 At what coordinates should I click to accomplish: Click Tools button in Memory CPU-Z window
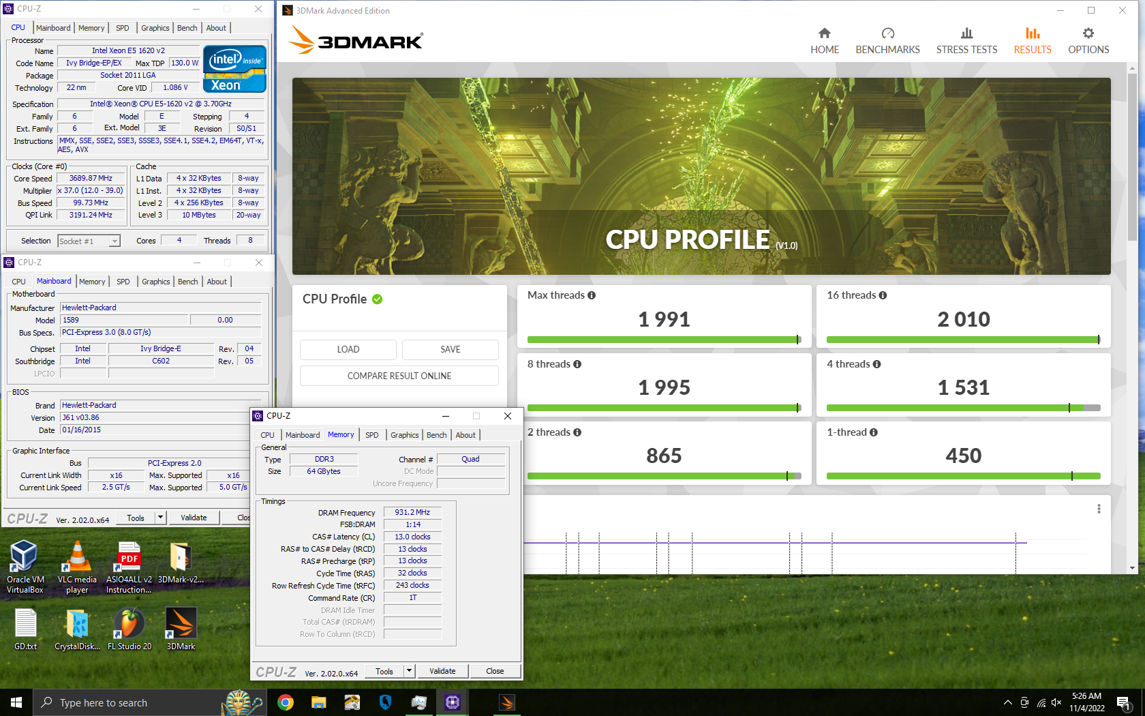(x=384, y=671)
